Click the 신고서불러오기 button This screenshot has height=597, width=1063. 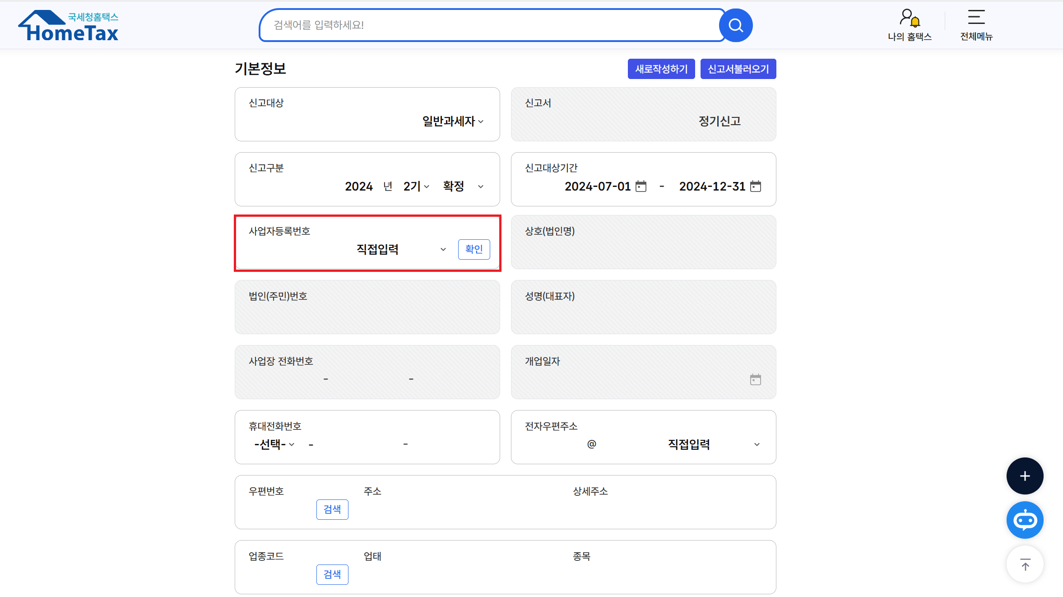coord(738,69)
